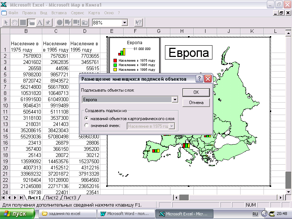Click the map labels tool icon
Image resolution: width=292 pixels, height=219 pixels.
[x=31, y=23]
